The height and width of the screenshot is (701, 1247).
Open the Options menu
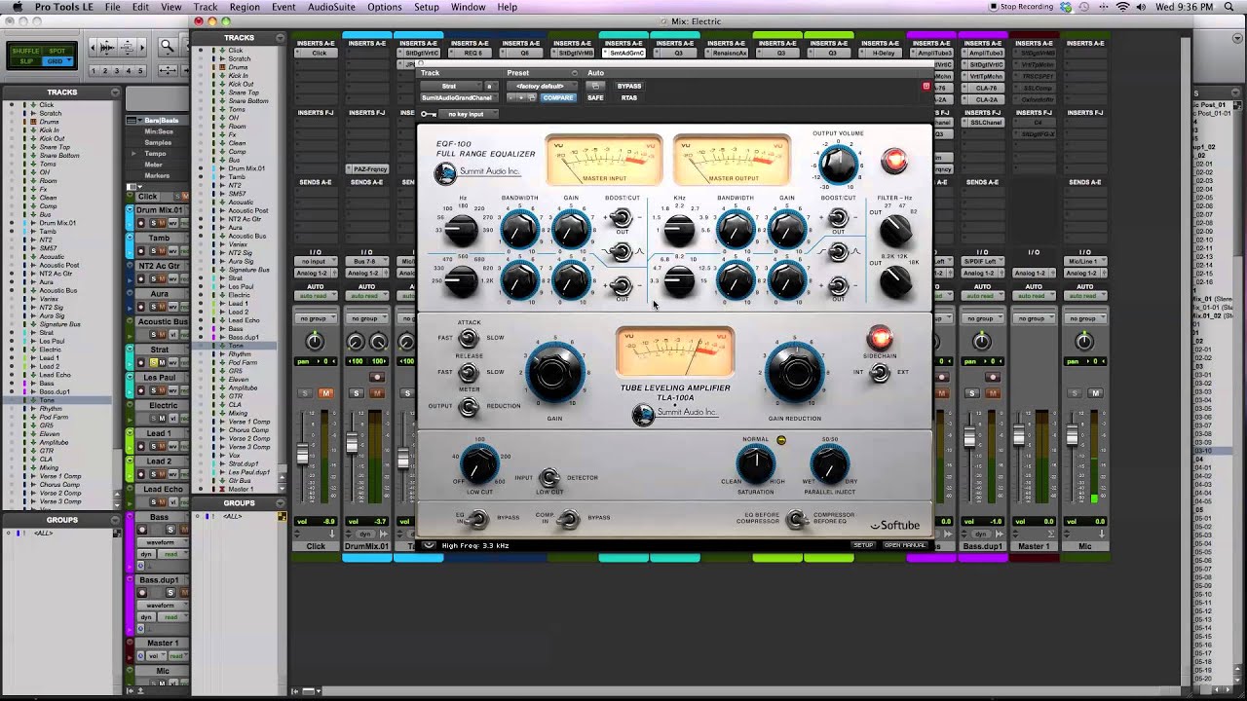pyautogui.click(x=385, y=7)
